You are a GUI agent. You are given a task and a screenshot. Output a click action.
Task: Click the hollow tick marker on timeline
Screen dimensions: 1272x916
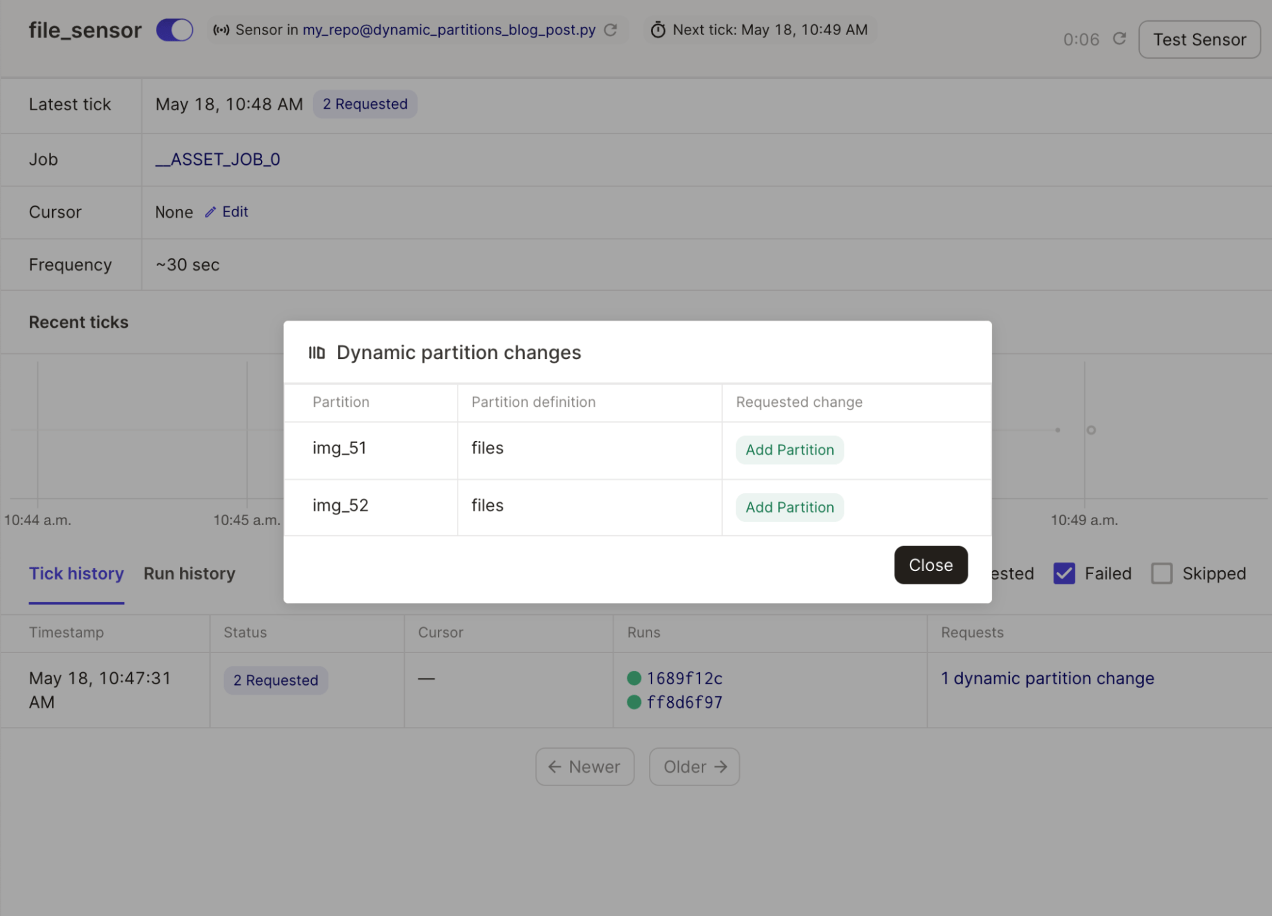[x=1091, y=430]
